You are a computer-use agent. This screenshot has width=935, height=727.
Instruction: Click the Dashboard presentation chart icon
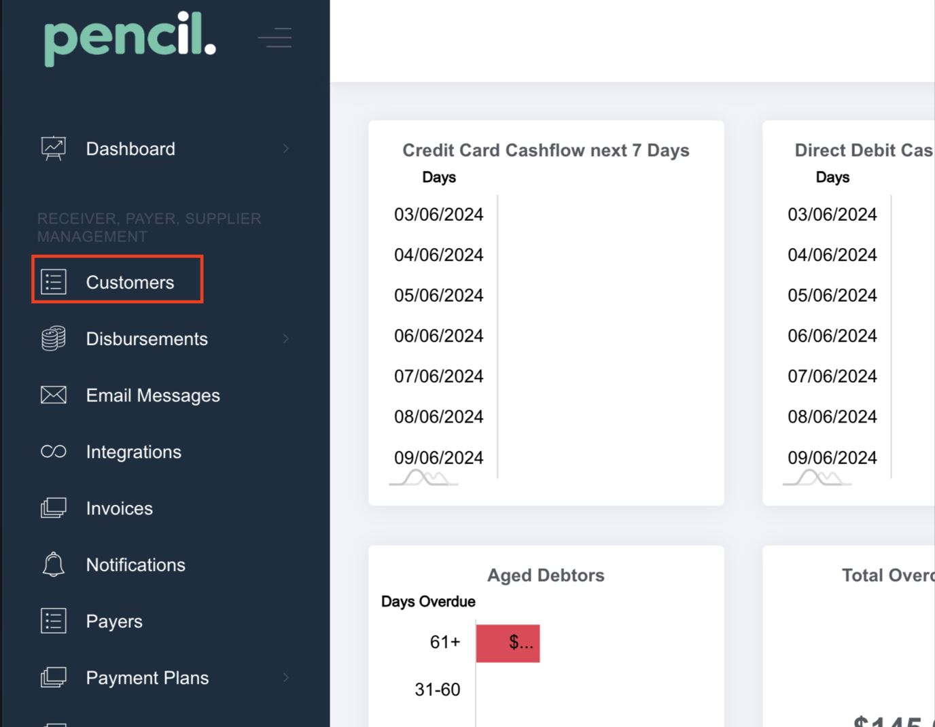(x=53, y=148)
